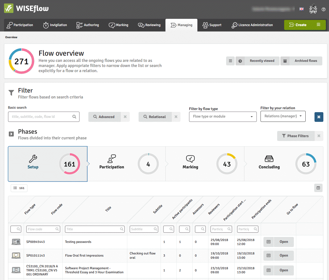Enable Phase Filters
329x280 pixels.
295,136
